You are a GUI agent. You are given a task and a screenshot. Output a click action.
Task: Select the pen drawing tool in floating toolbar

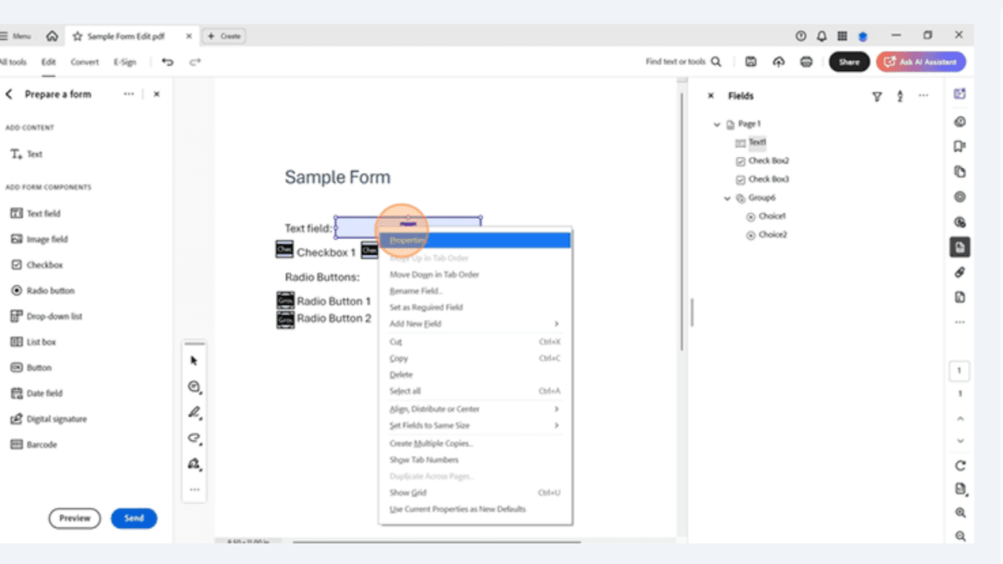click(193, 412)
